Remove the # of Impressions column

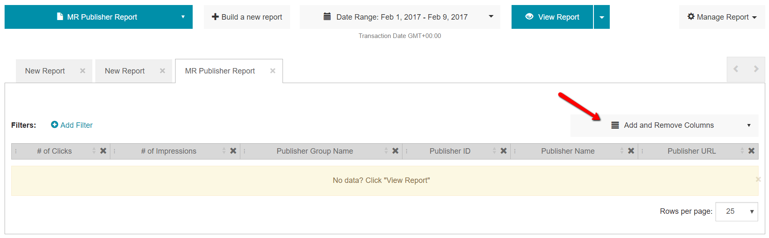coord(233,151)
